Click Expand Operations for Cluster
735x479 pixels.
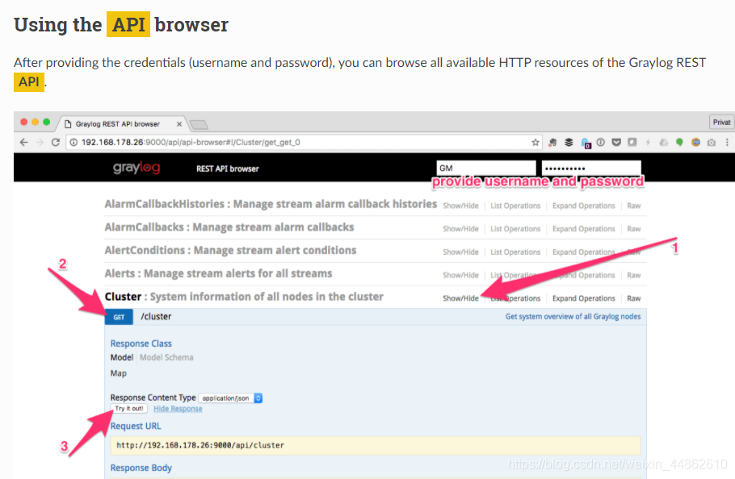584,298
